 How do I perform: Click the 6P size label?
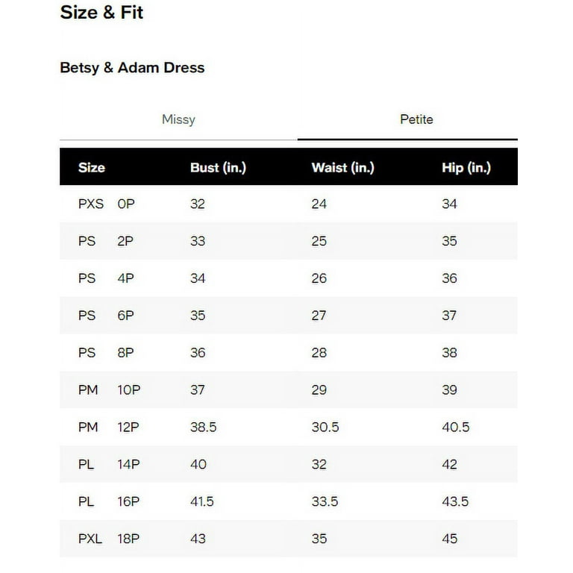(125, 316)
